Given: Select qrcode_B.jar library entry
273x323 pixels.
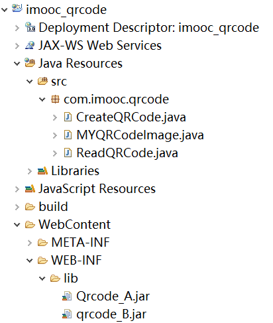Looking at the screenshot, I should [x=111, y=314].
